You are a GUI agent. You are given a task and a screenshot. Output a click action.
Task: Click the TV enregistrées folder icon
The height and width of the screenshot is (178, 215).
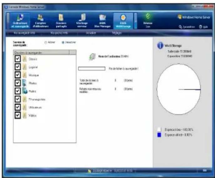pyautogui.click(x=24, y=99)
